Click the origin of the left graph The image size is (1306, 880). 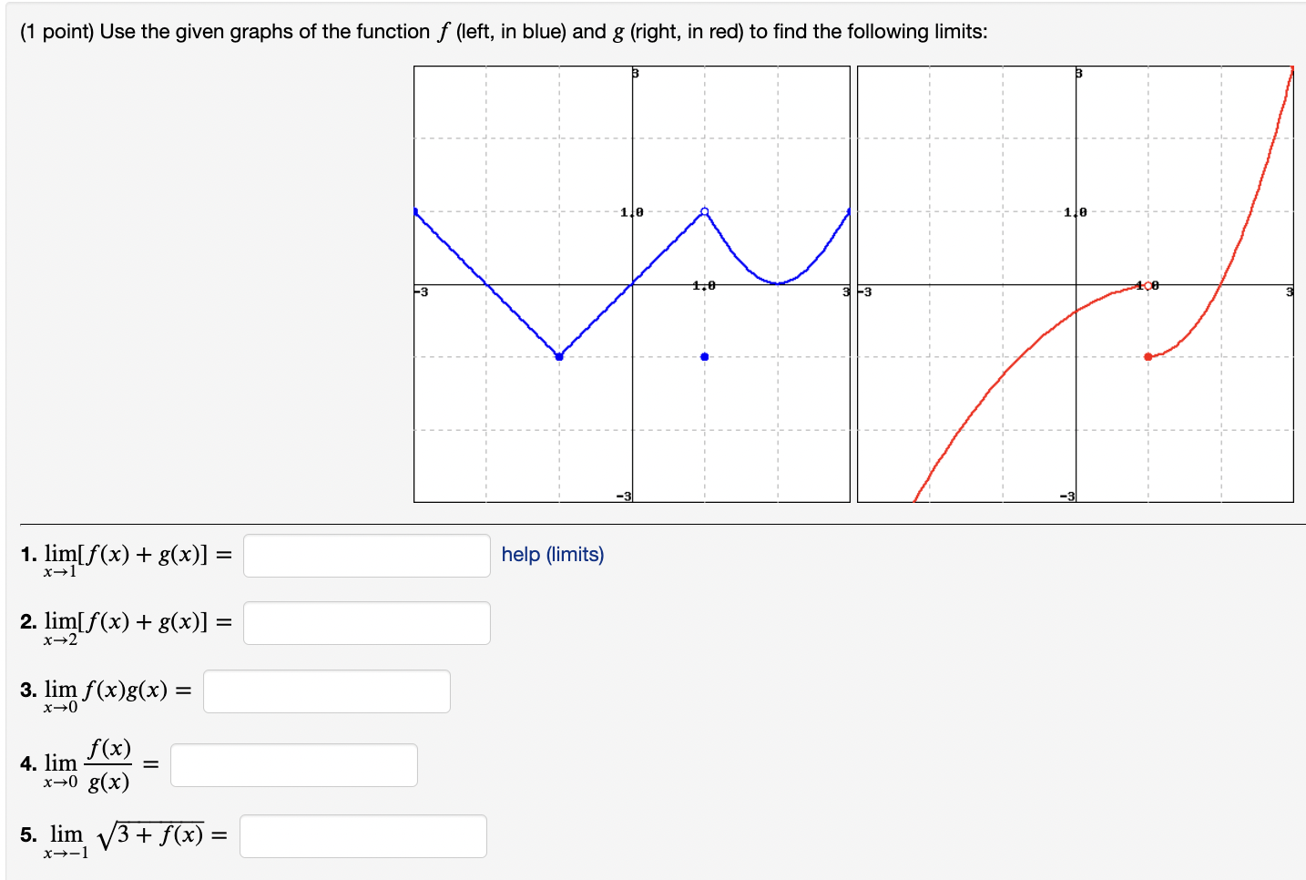(632, 284)
